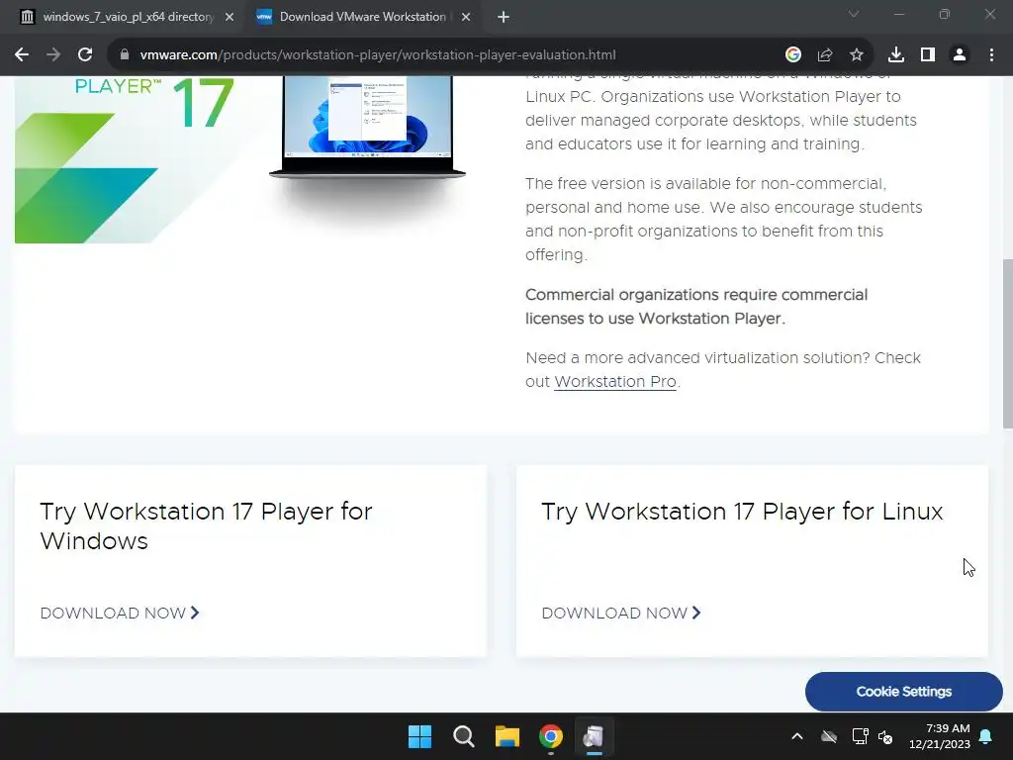Open the clock showing 7:39 AM
The image size is (1013, 760).
(940, 736)
